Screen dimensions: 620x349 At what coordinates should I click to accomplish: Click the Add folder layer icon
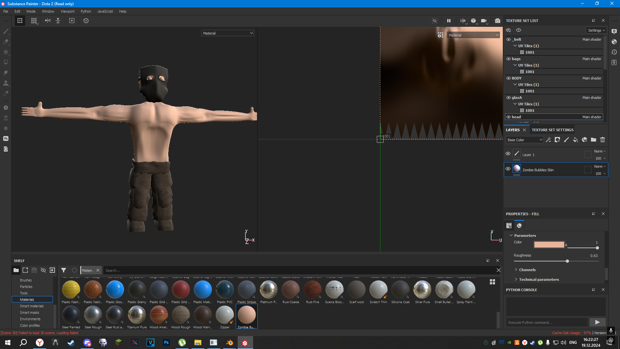pos(594,140)
